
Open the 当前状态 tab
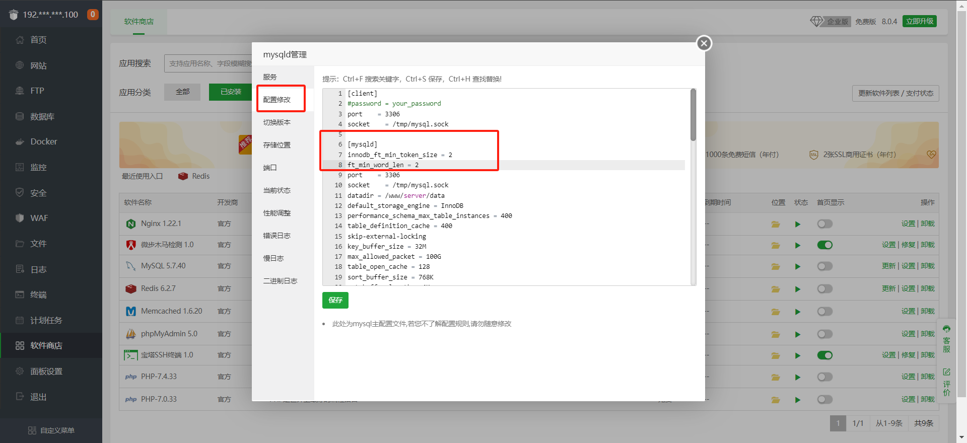click(x=277, y=190)
